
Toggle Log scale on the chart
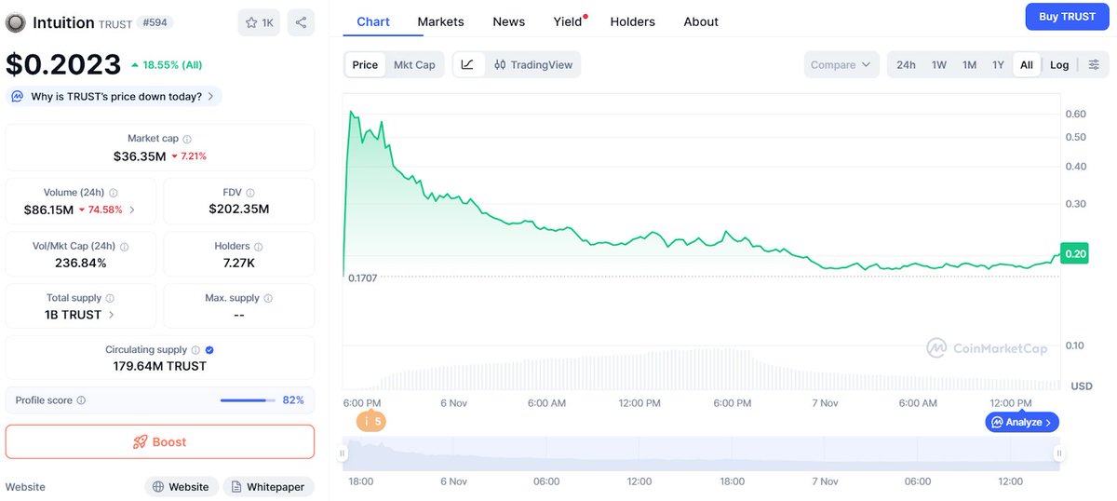(1059, 64)
